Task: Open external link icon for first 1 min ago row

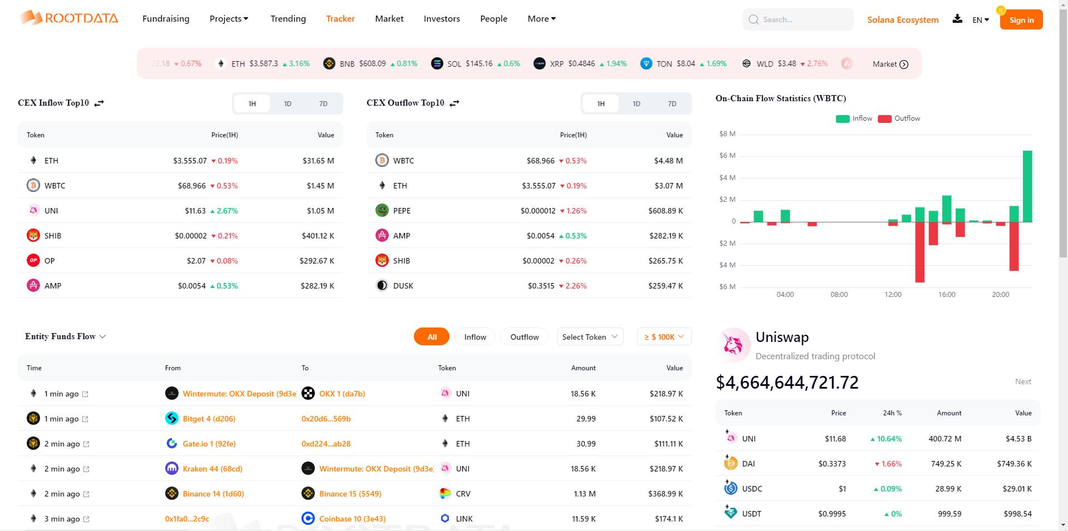Action: 85,394
